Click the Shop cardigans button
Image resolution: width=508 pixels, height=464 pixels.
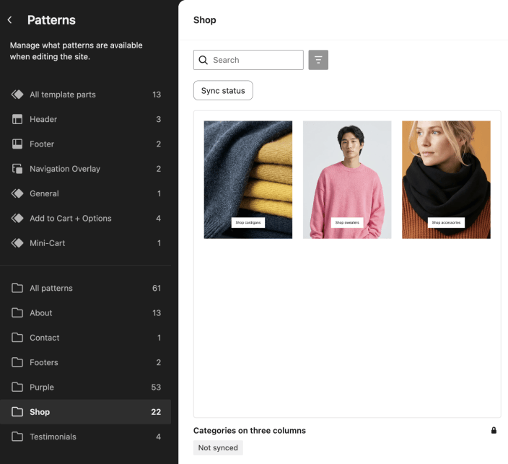point(248,222)
